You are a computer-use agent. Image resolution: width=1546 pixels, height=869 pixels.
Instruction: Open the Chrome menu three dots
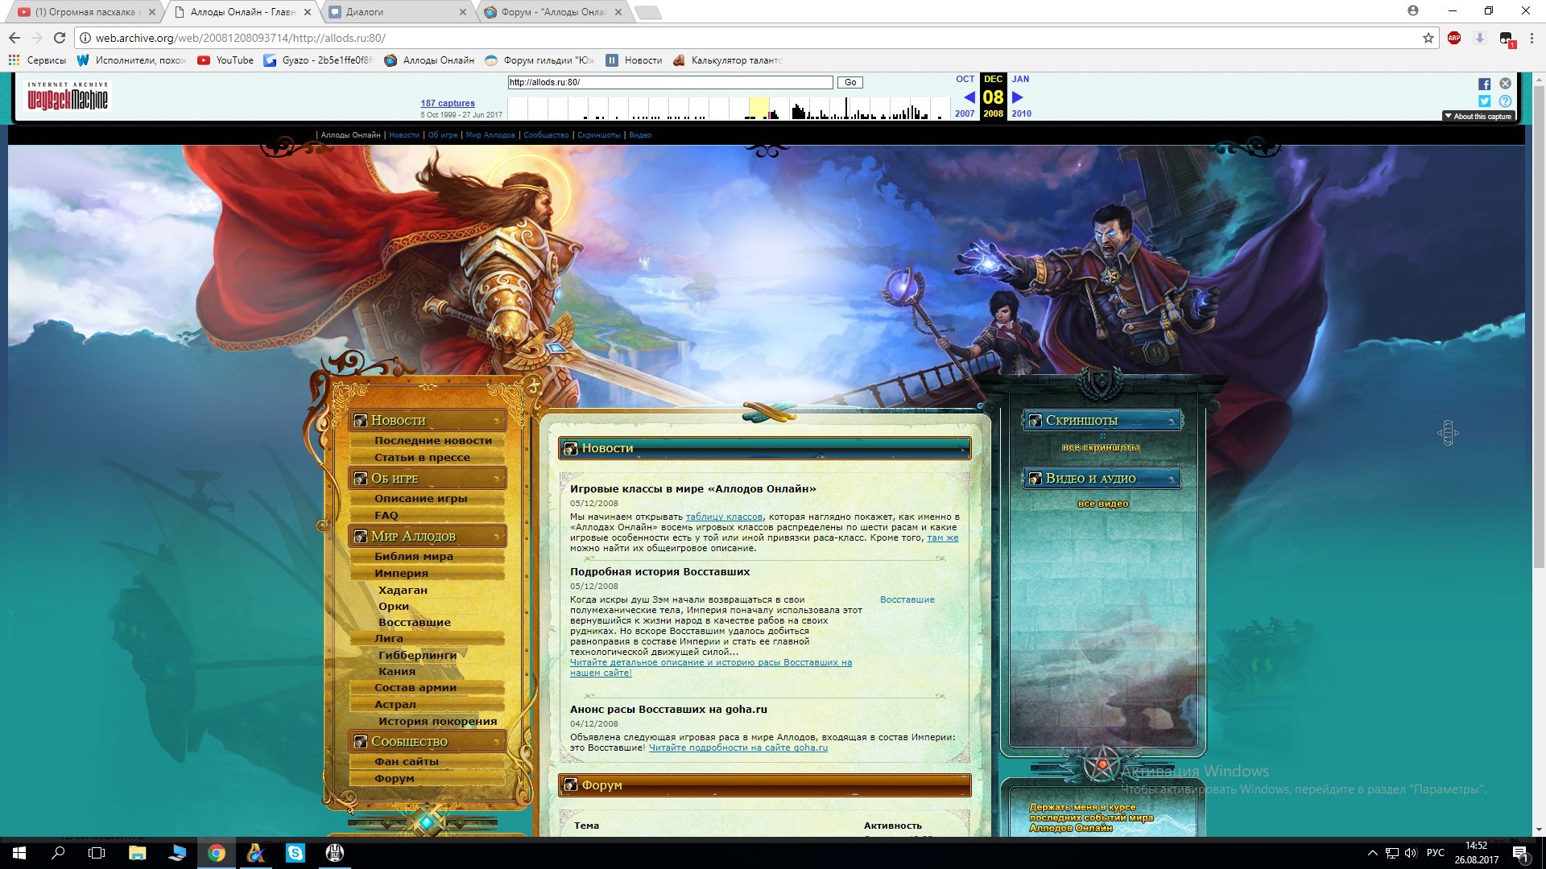[x=1532, y=38]
